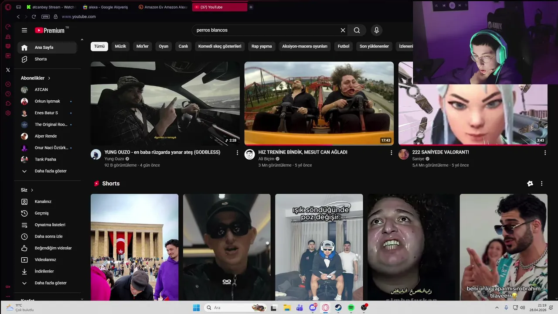
Task: Click Ali Biçim channel avatar
Action: (250, 154)
